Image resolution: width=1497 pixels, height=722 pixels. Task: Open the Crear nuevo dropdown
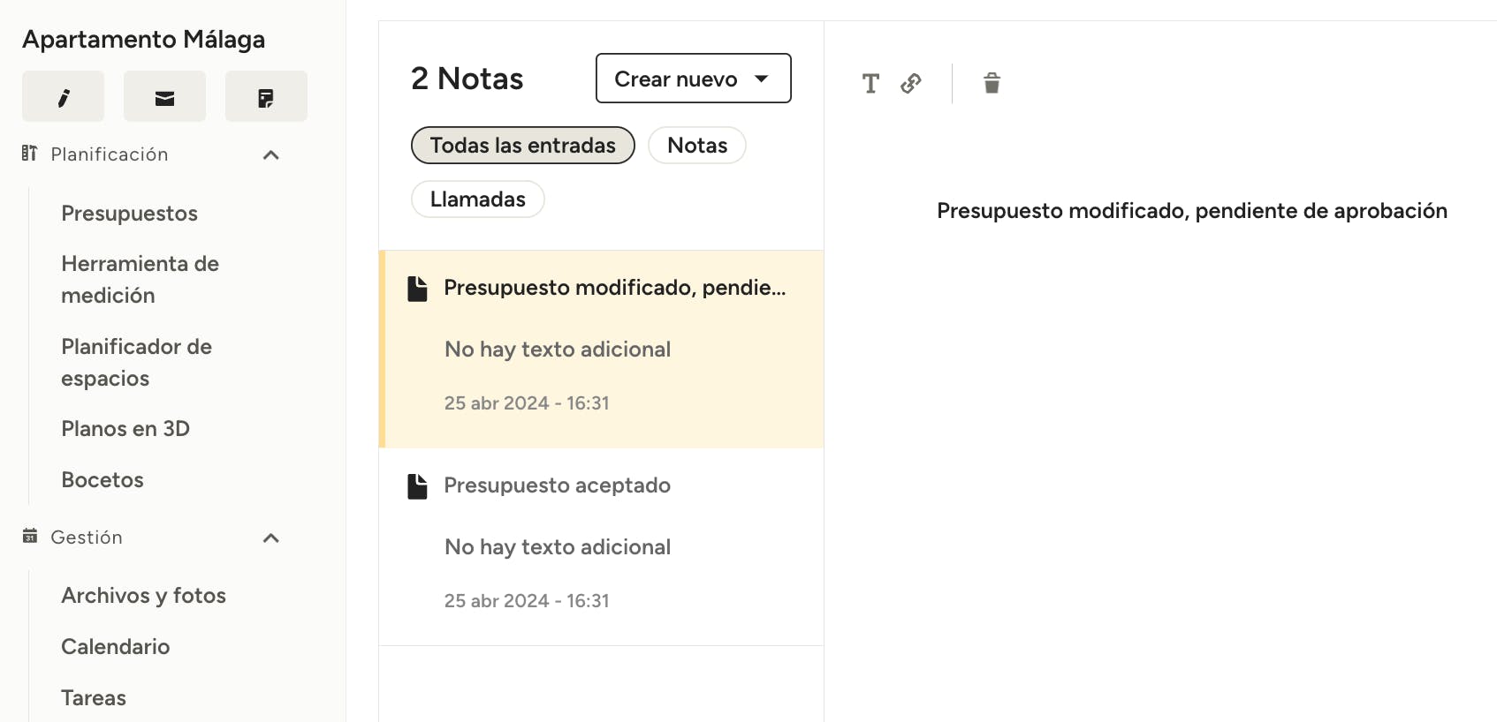pyautogui.click(x=694, y=79)
